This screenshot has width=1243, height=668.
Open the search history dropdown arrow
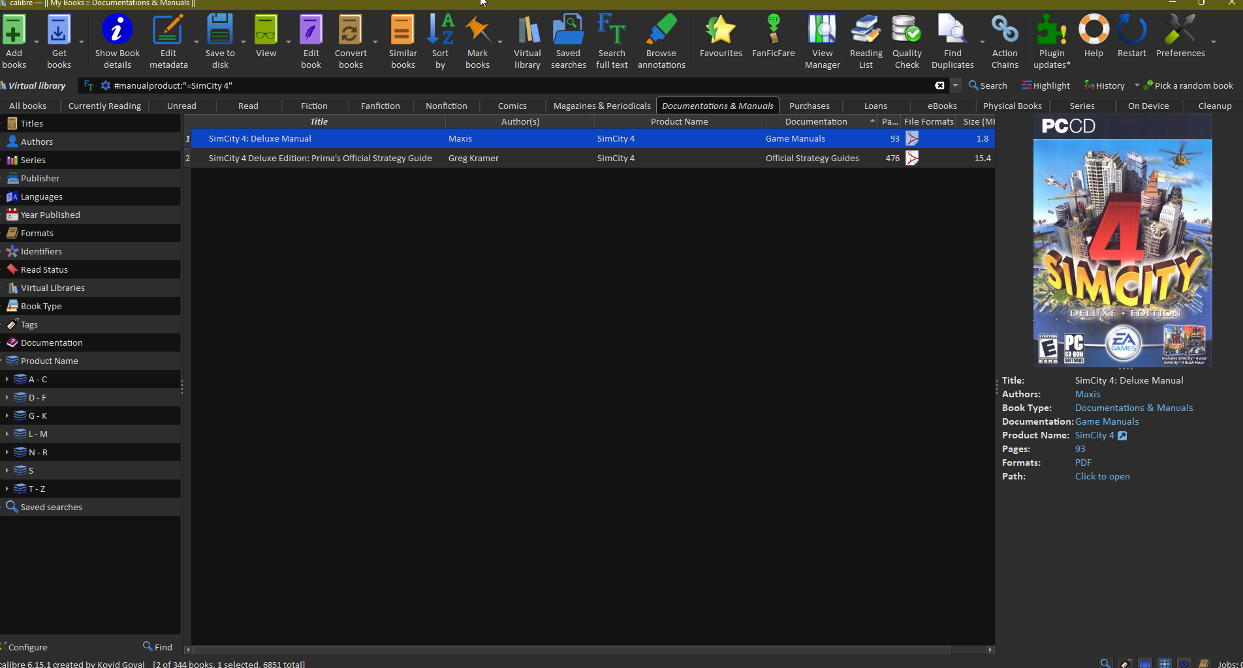pyautogui.click(x=956, y=85)
